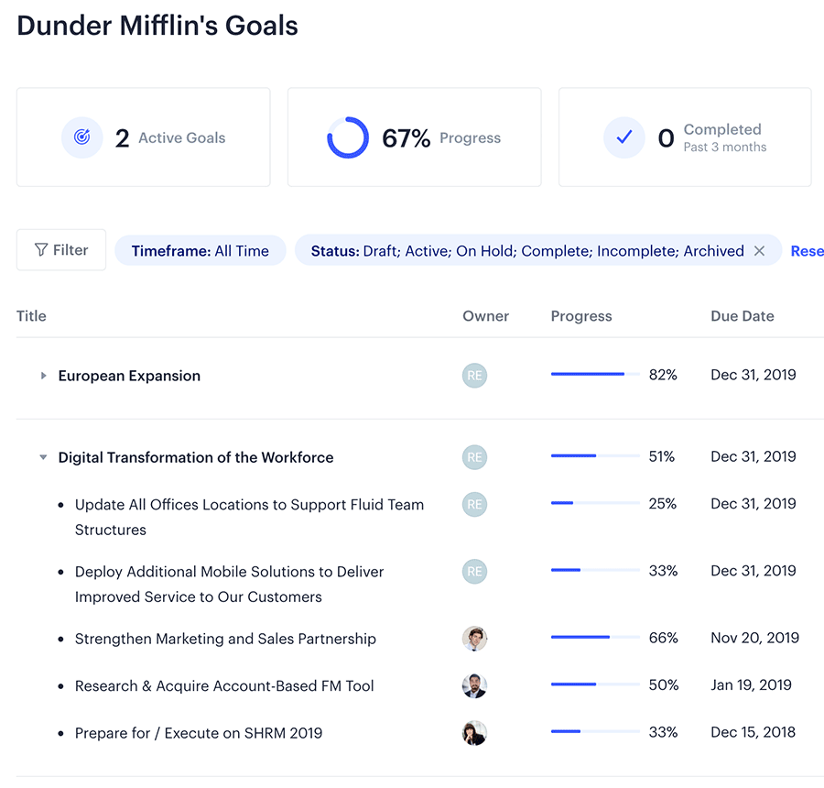
Task: Click the 0 Completed Past 3 months card
Action: point(685,137)
